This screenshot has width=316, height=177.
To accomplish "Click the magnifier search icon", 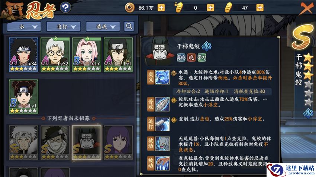I will pos(129,26).
